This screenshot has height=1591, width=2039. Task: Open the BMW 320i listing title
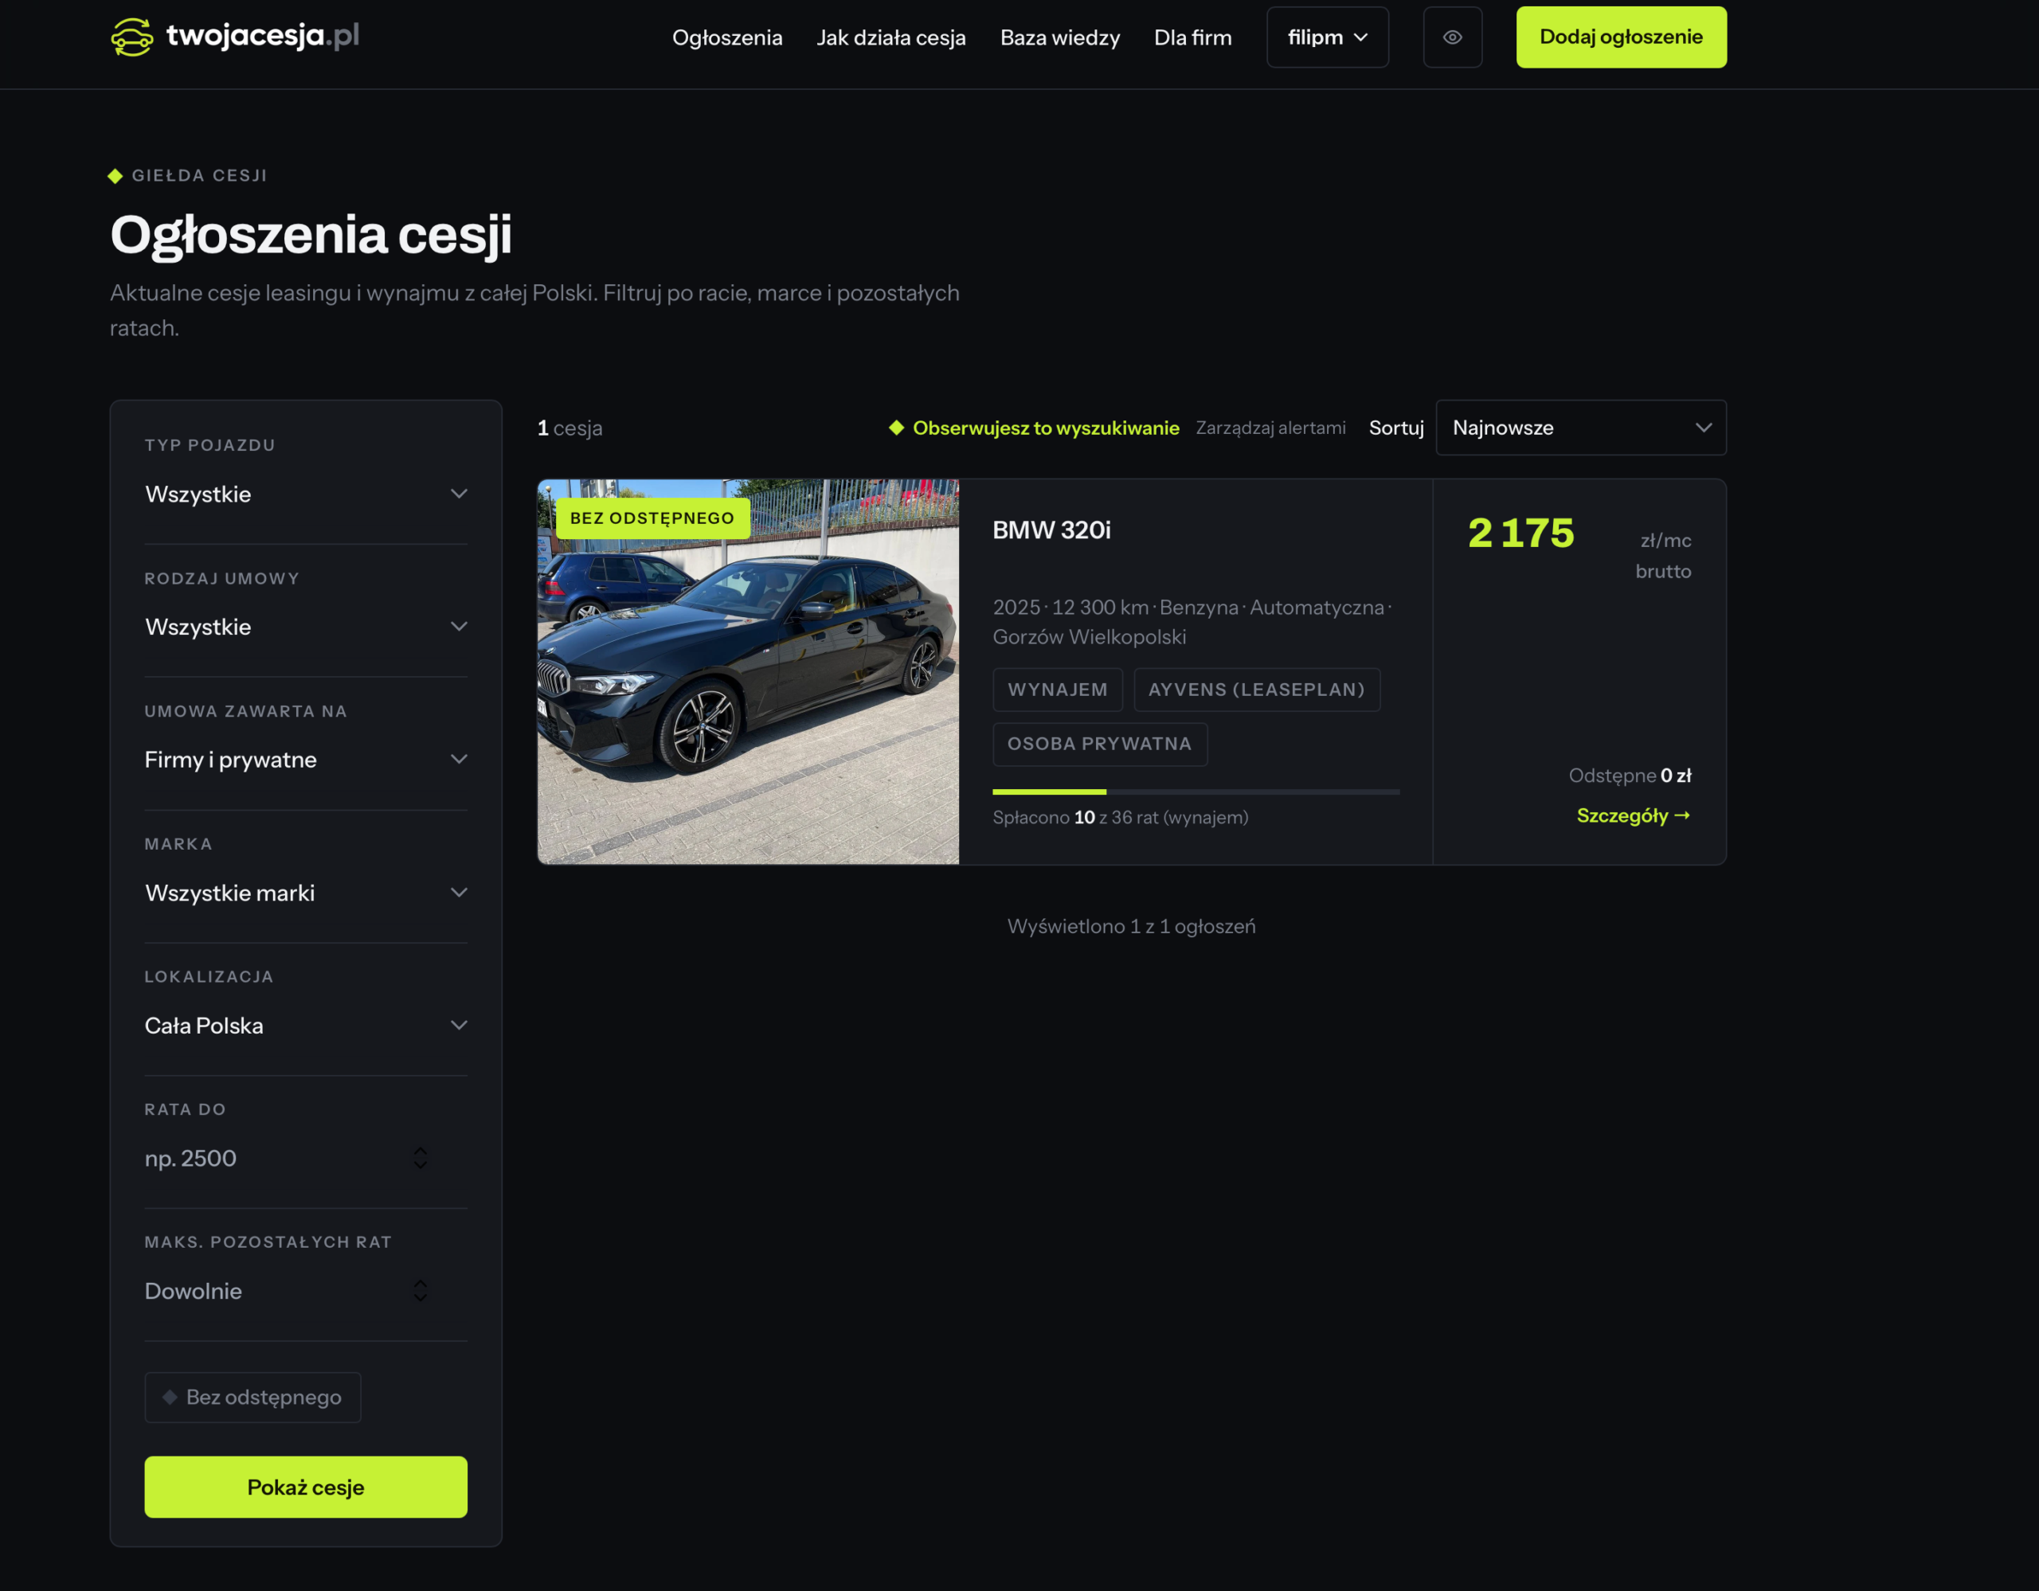pos(1051,530)
